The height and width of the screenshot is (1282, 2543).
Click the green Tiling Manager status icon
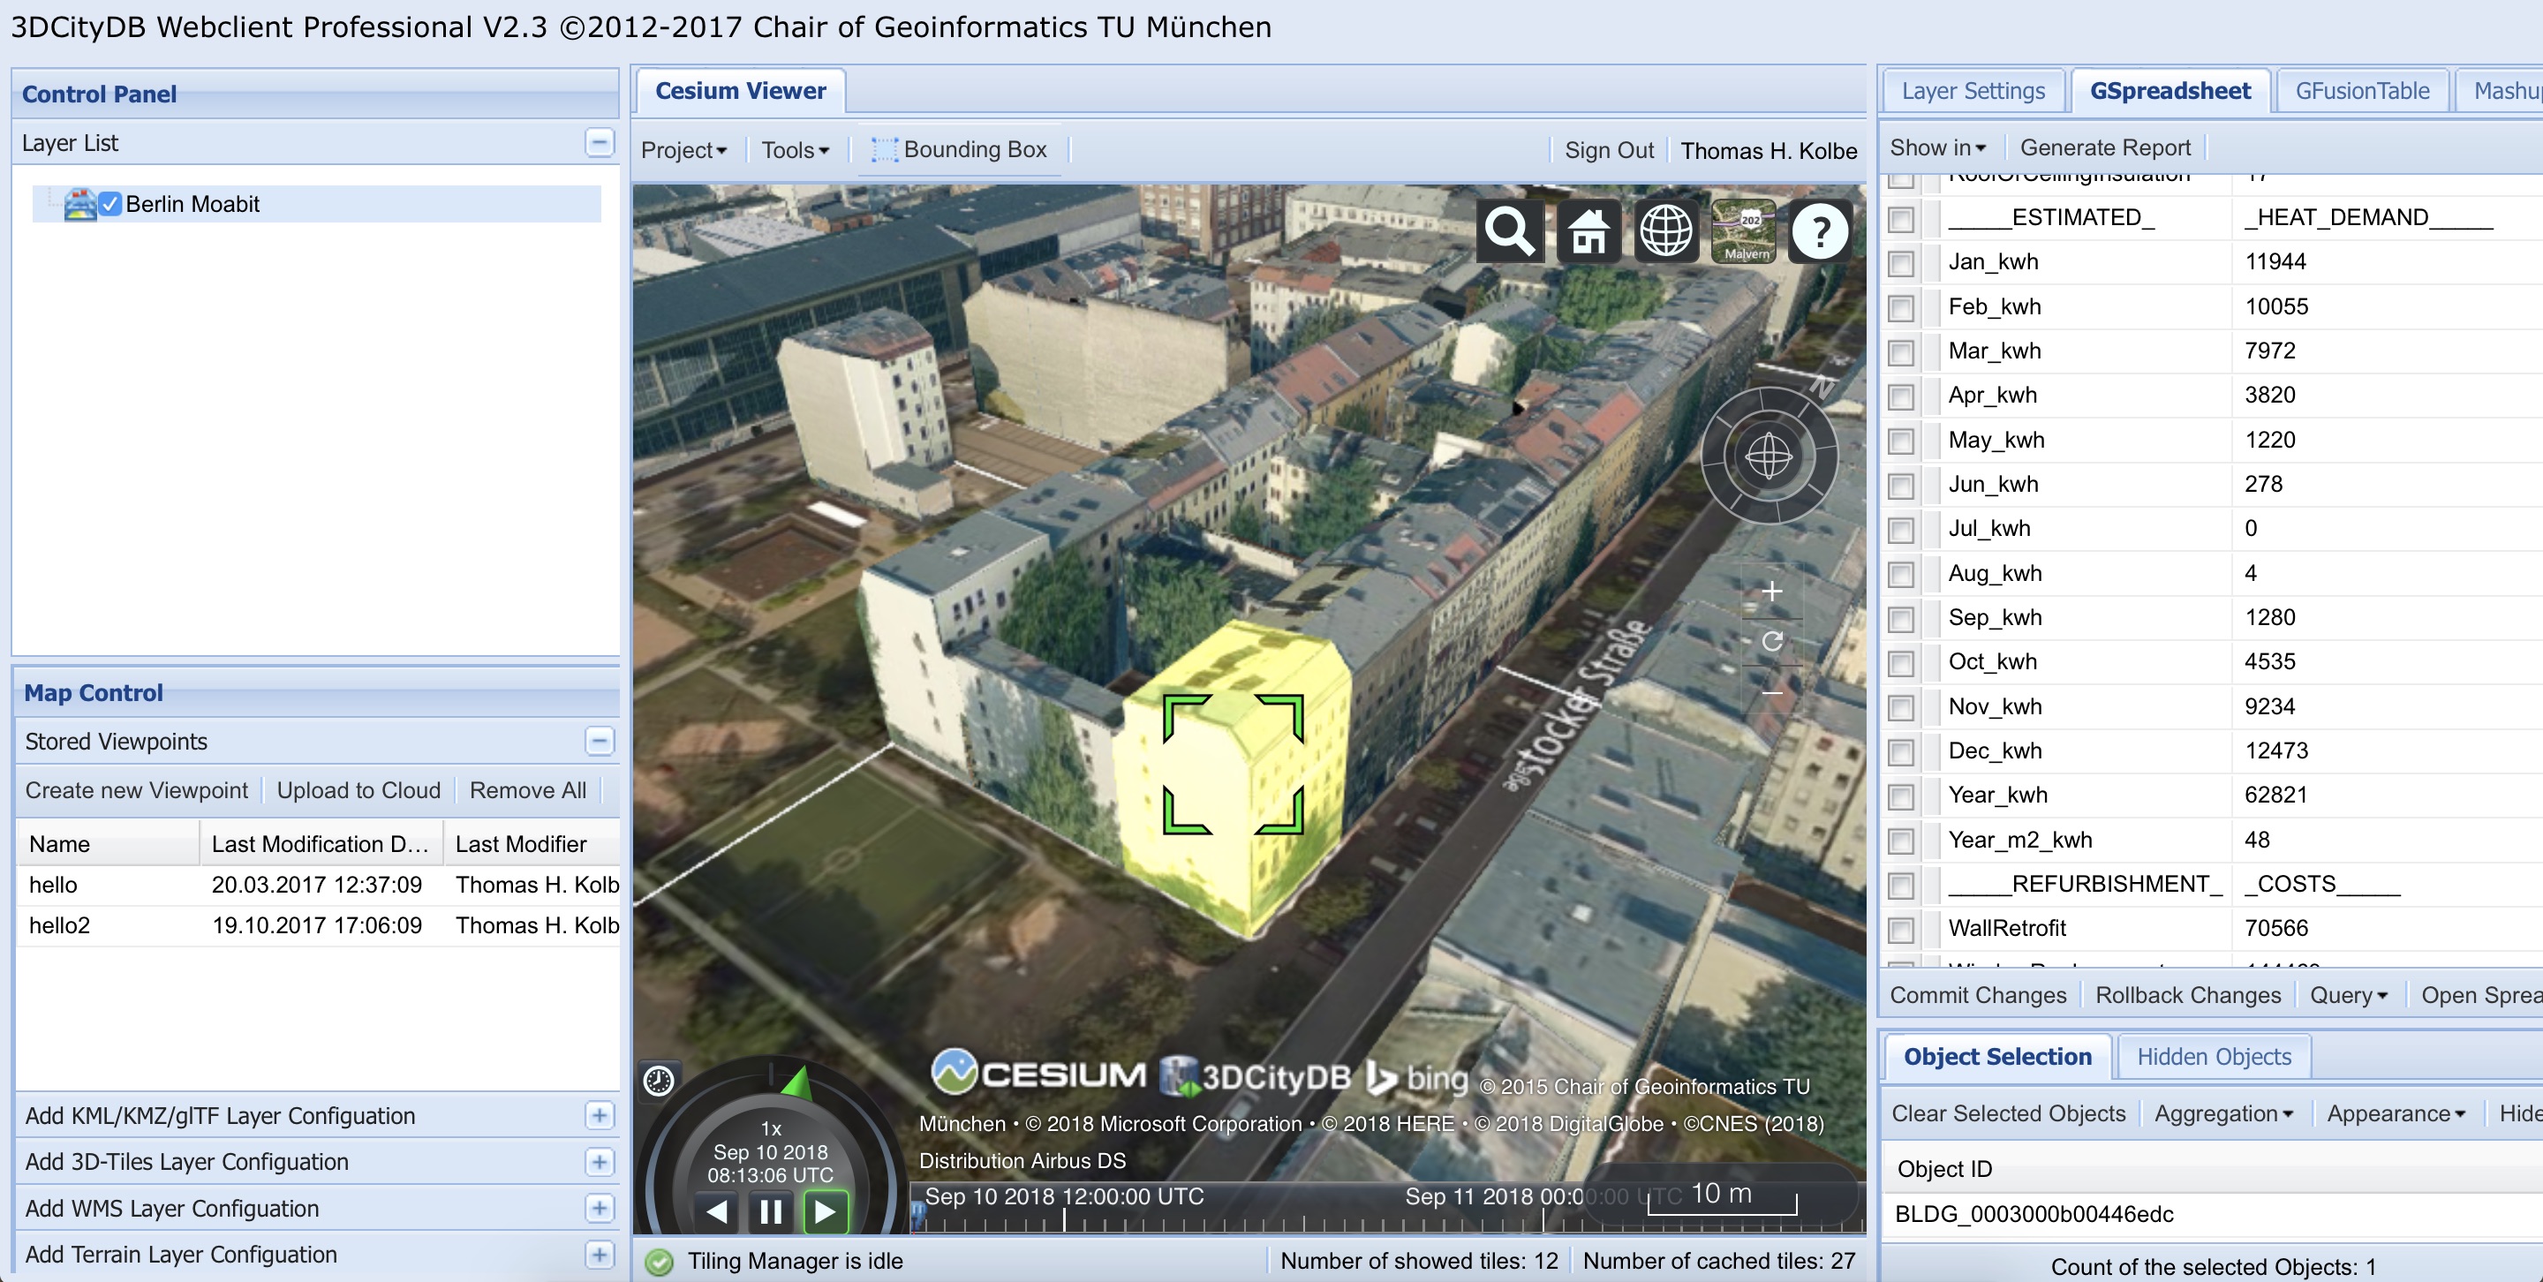659,1263
